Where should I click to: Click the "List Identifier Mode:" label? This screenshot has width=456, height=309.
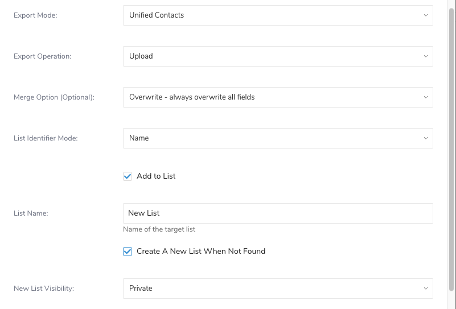pyautogui.click(x=46, y=138)
